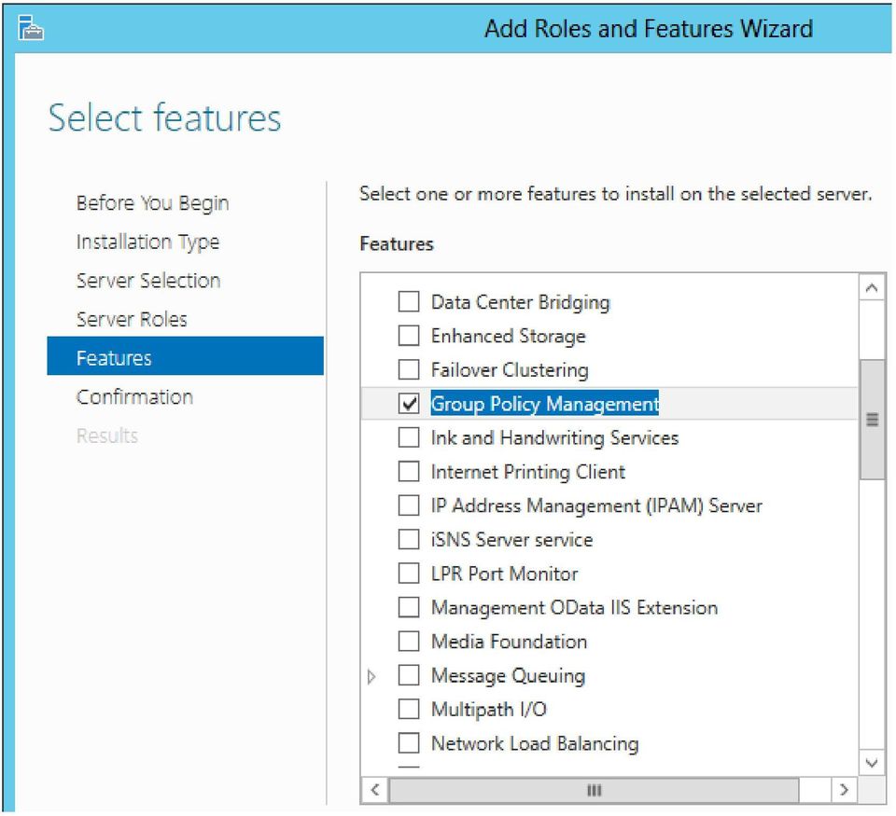Click the scroll down arrow of features list
896x816 pixels.
872,763
